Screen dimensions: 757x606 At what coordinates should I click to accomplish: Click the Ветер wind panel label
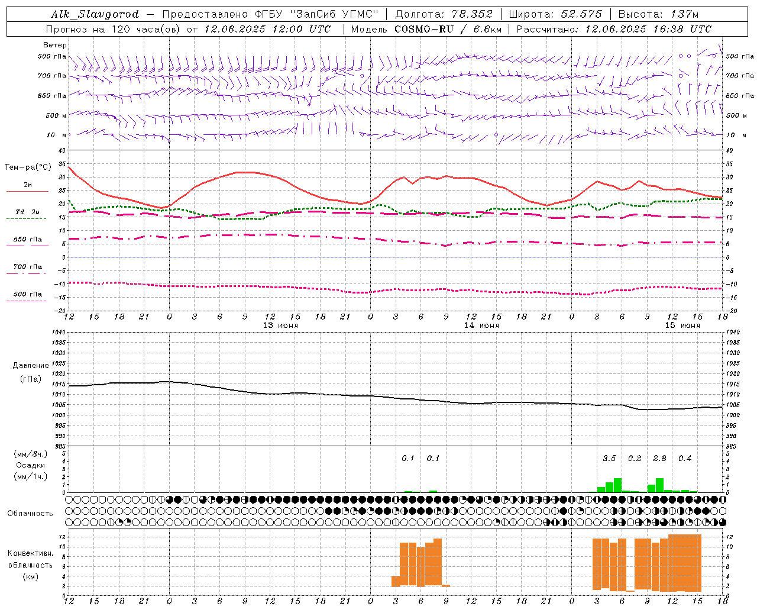(55, 45)
